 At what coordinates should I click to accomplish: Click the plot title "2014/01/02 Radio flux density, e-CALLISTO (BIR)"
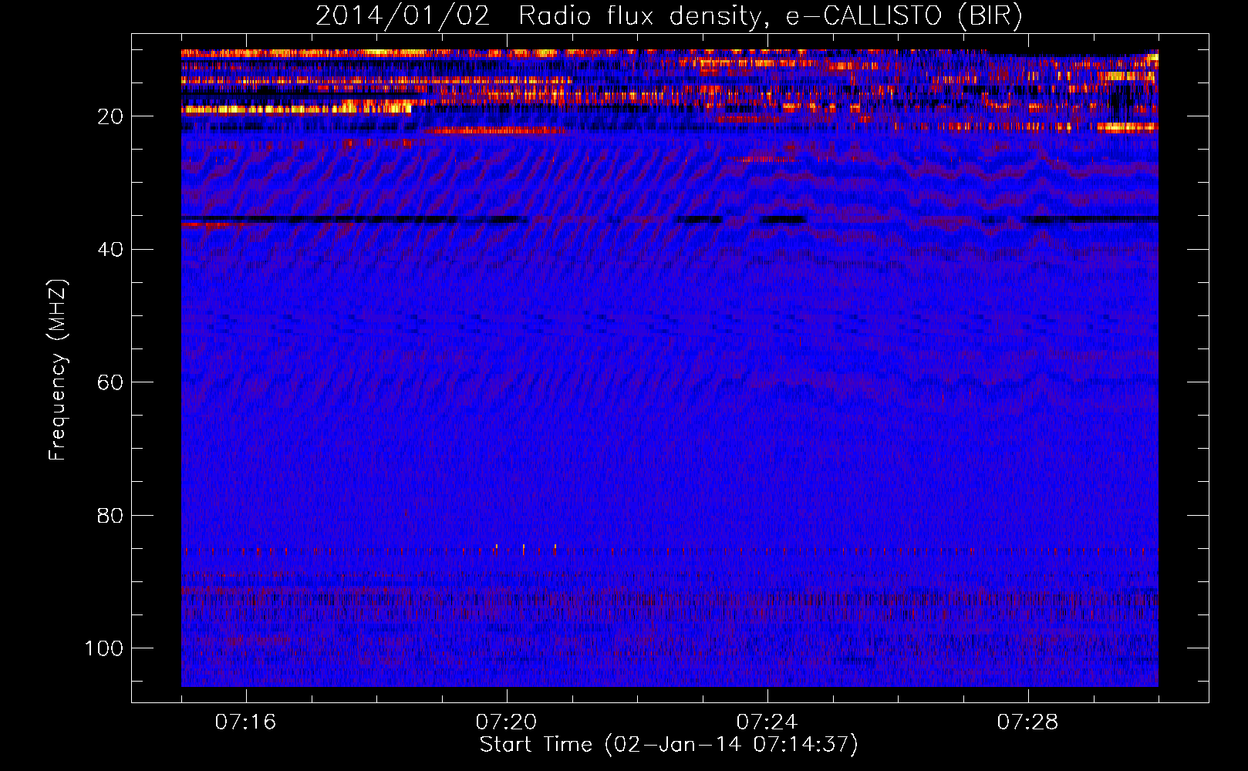669,15
